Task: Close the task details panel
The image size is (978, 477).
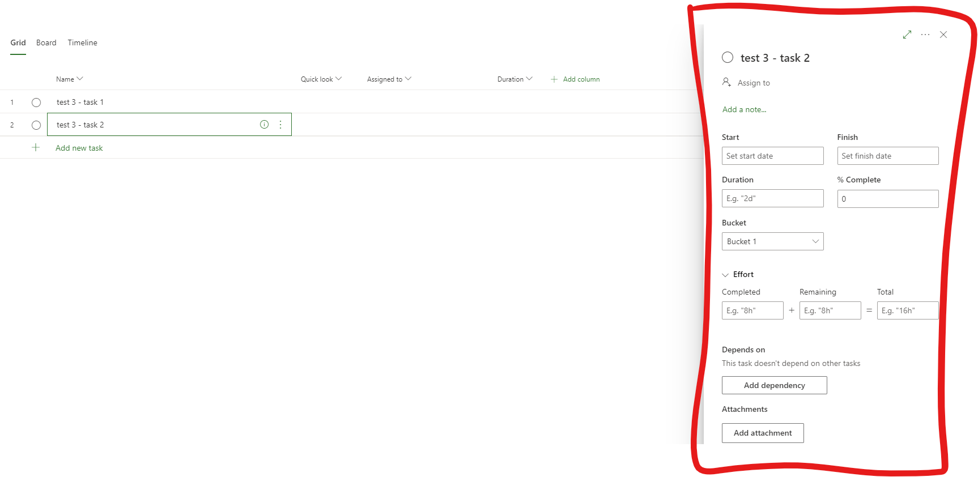Action: 943,35
